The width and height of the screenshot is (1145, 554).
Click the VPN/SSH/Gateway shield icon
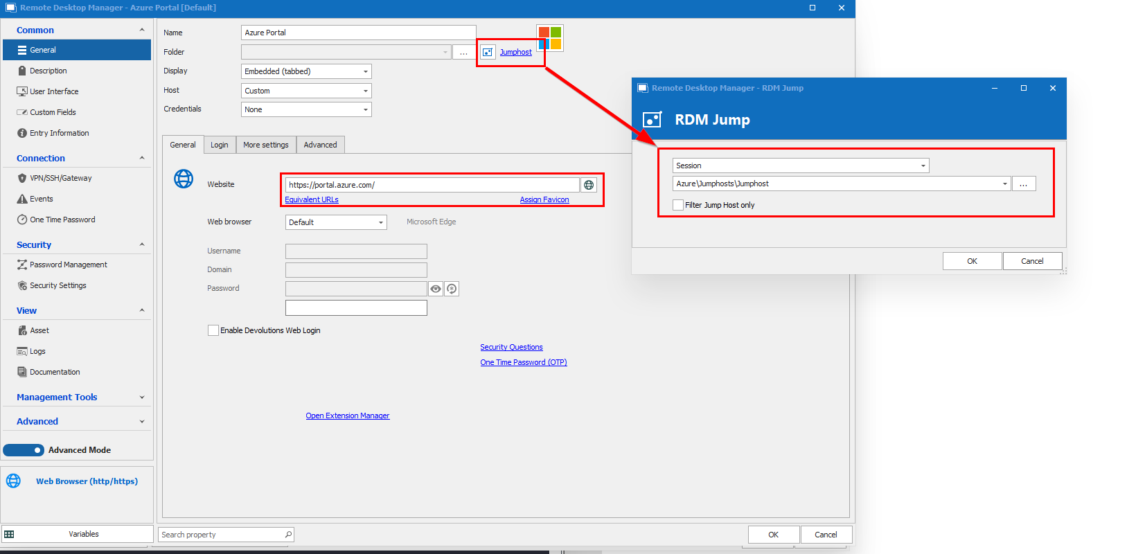pos(22,178)
